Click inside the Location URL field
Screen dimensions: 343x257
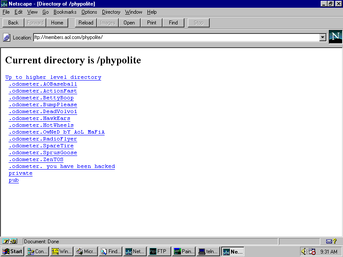click(x=176, y=37)
